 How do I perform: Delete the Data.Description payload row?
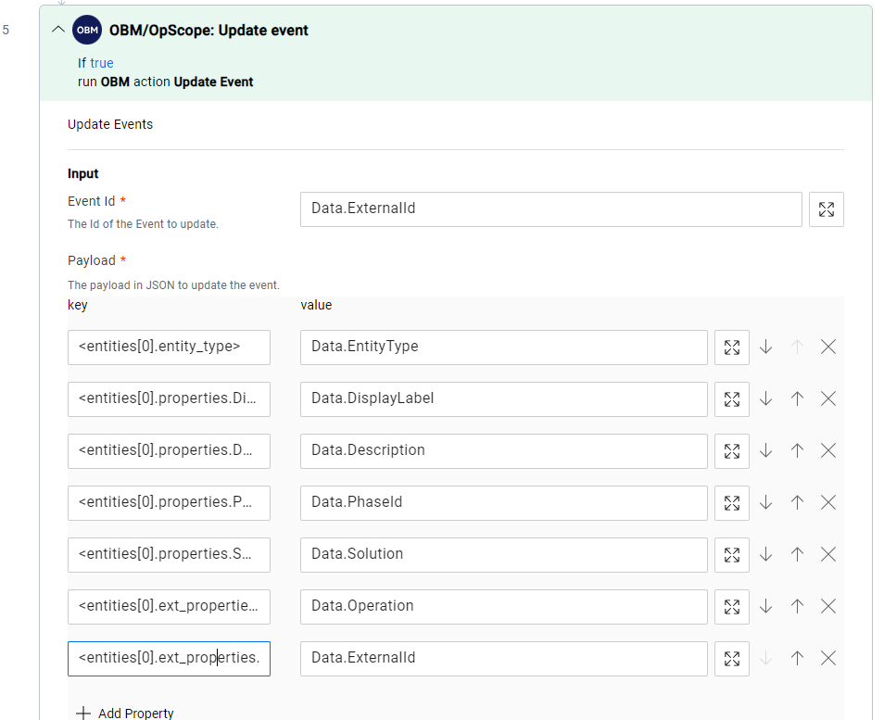click(x=827, y=450)
